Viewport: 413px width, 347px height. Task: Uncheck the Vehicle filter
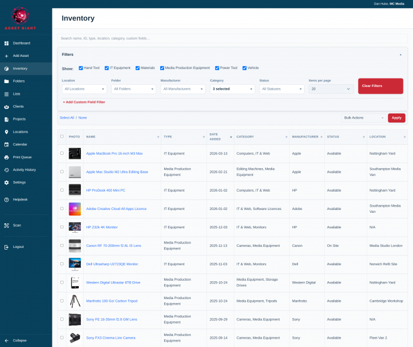(244, 68)
